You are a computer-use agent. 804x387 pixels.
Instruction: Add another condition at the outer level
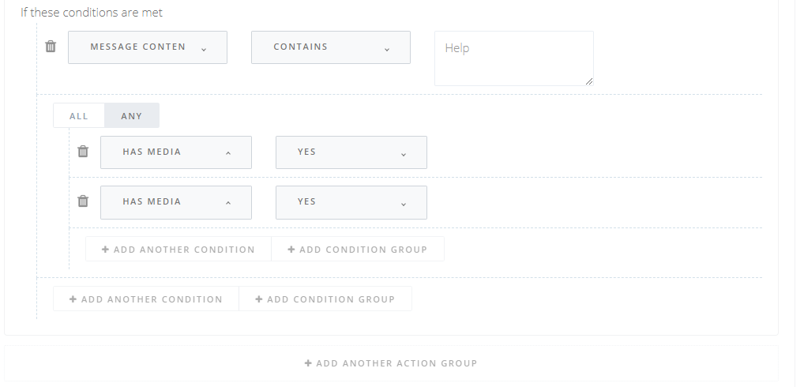(146, 299)
